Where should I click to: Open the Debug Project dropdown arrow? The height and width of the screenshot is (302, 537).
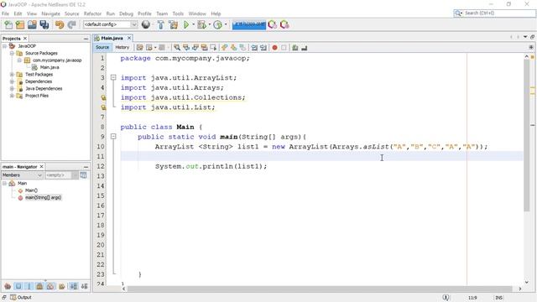click(209, 24)
